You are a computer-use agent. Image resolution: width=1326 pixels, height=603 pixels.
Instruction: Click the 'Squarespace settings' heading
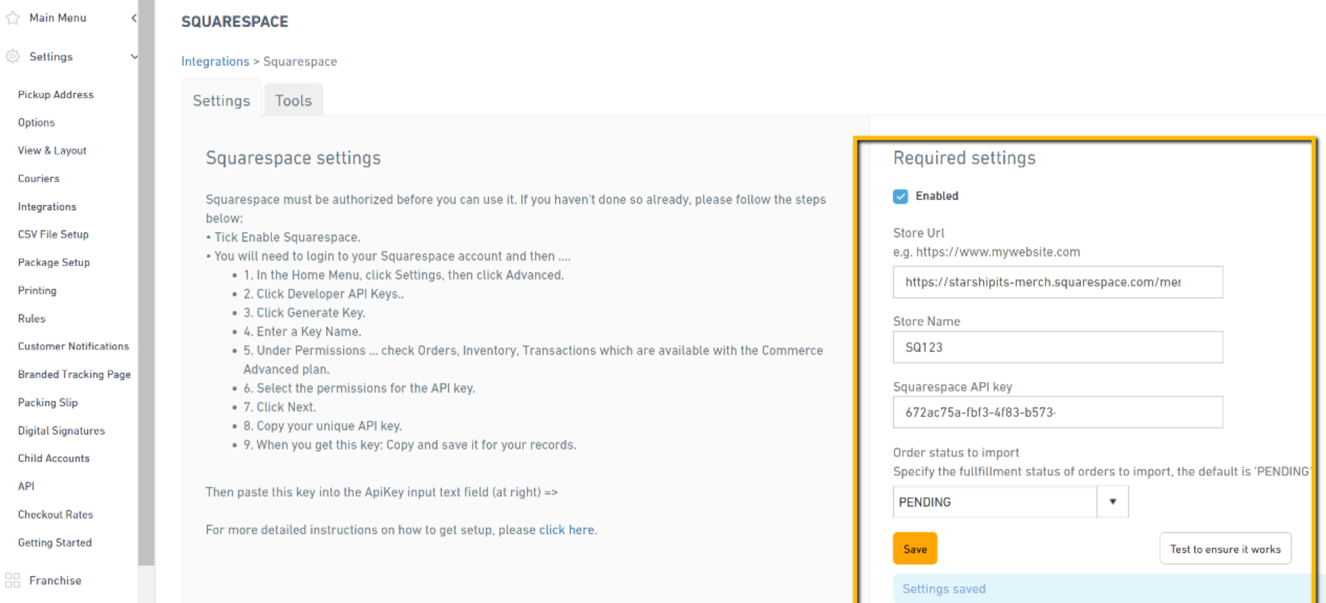tap(293, 158)
